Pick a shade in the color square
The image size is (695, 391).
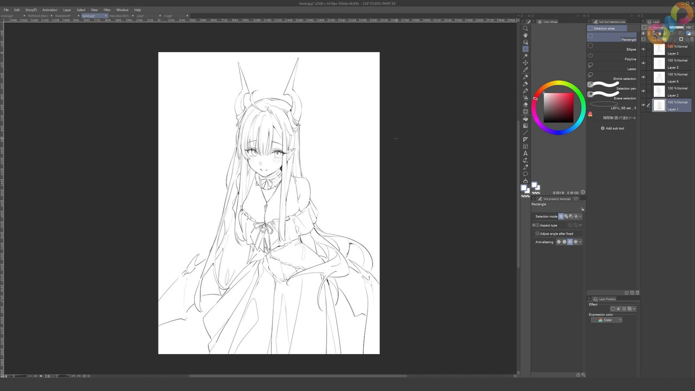pos(559,108)
